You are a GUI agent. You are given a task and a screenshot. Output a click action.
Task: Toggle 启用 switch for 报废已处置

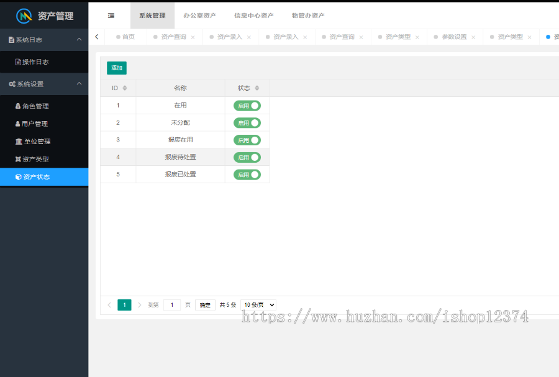point(247,175)
